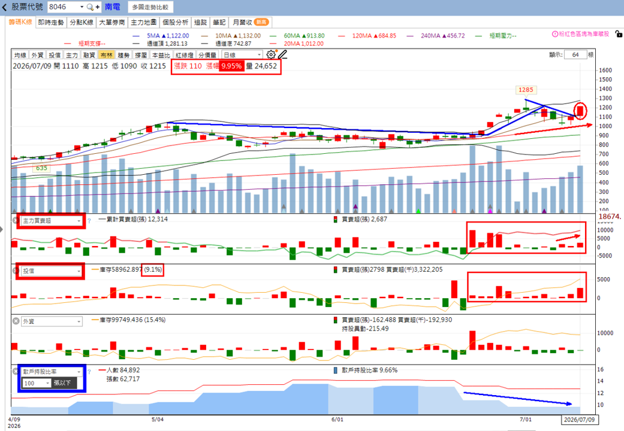Click the plus icon to add stock

(98, 7)
